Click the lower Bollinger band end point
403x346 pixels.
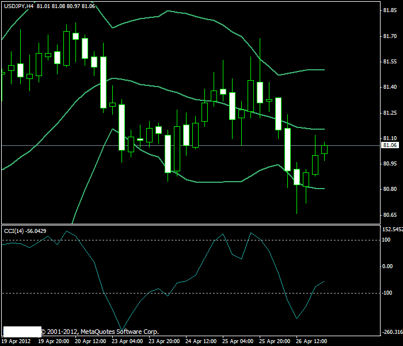click(324, 189)
